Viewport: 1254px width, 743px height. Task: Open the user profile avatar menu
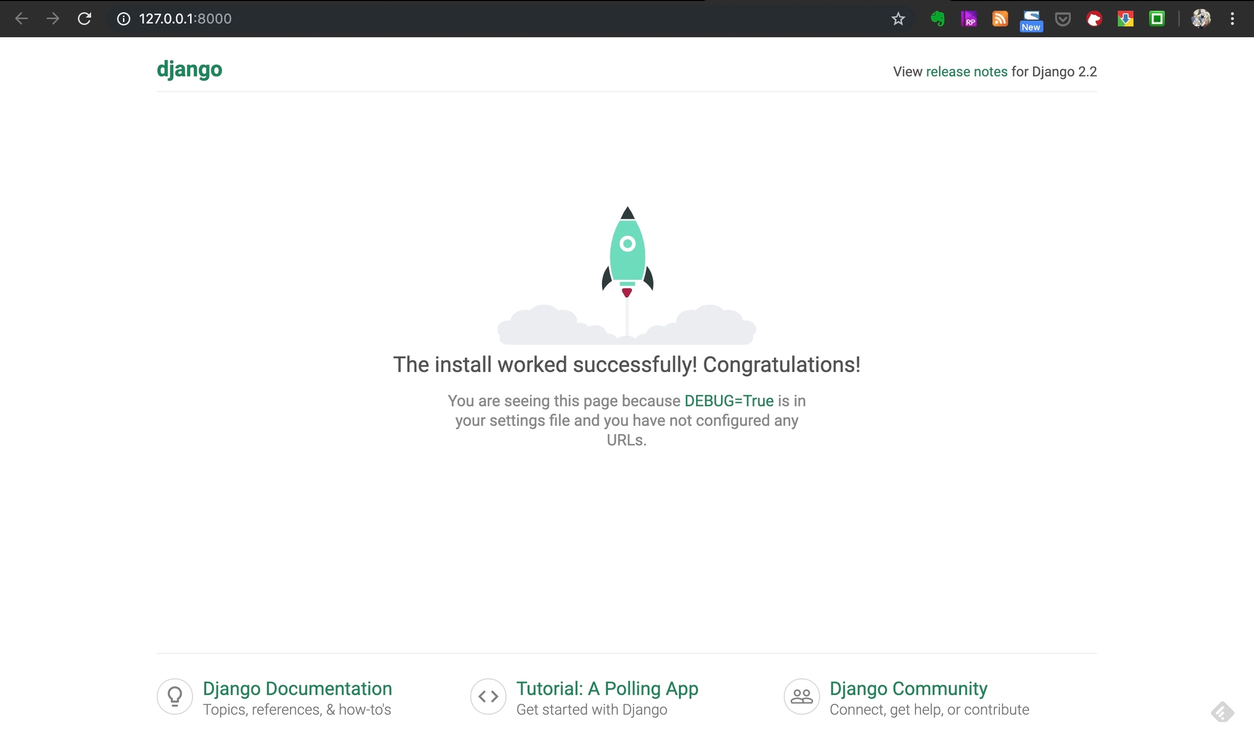click(x=1201, y=19)
